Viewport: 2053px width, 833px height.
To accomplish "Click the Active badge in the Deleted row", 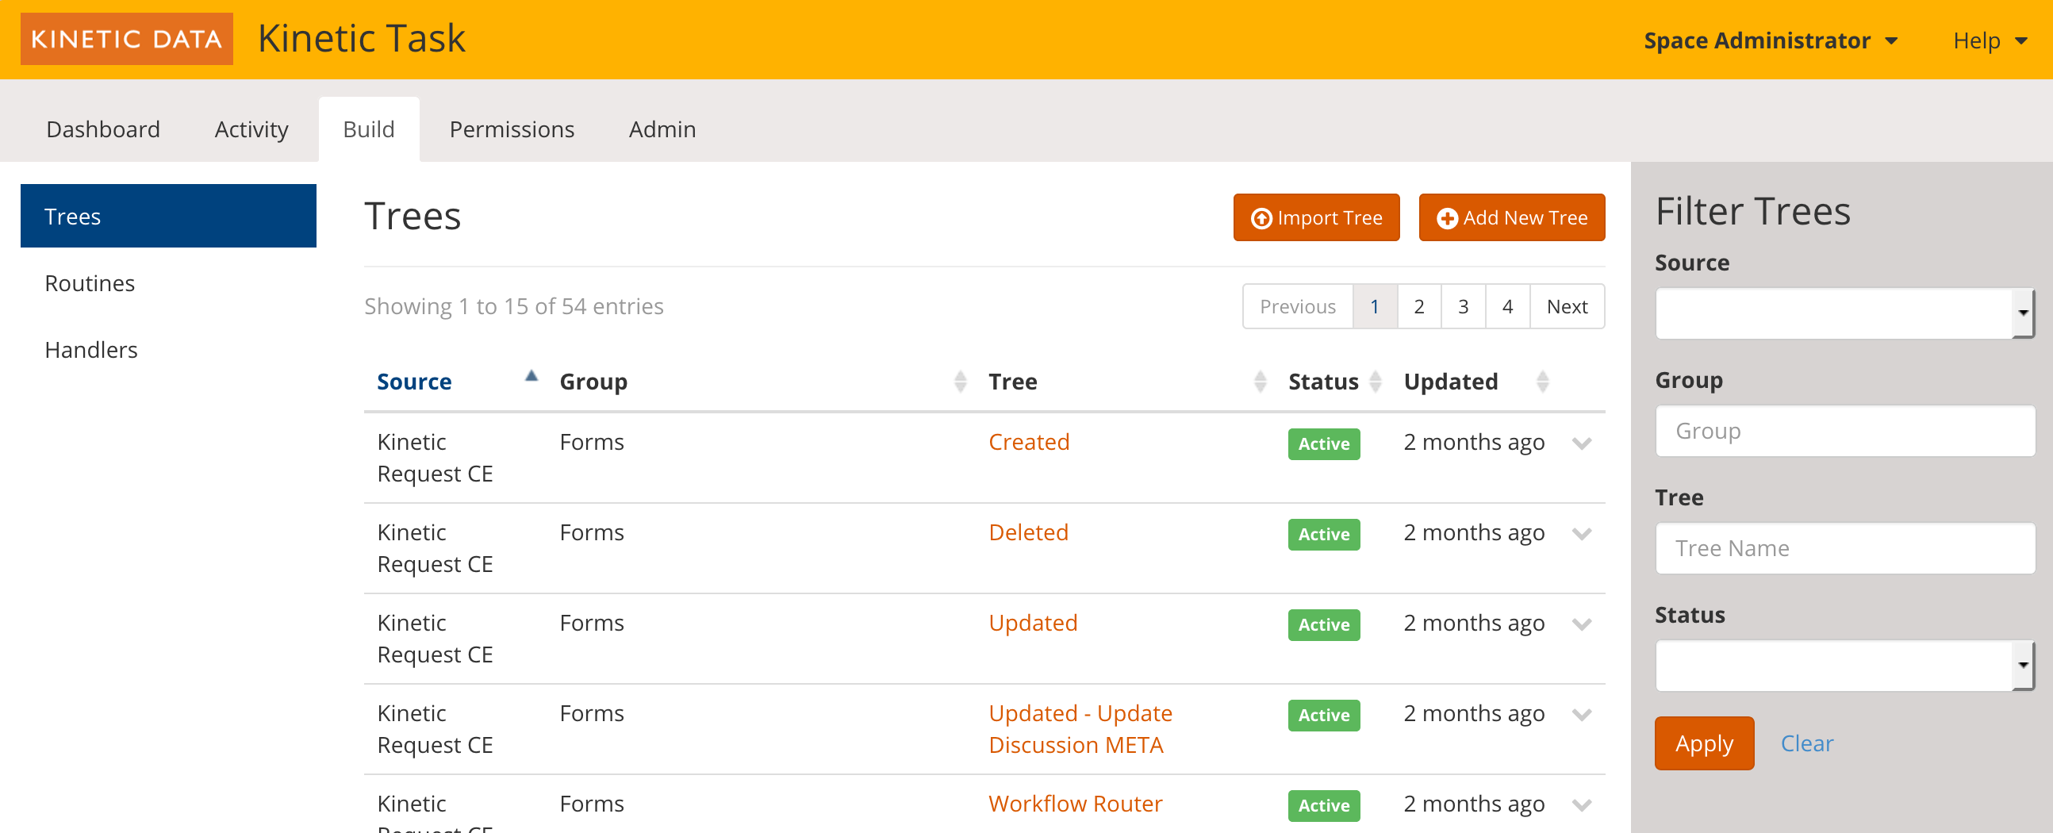I will 1324,535.
